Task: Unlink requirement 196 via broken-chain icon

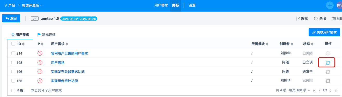Action: coord(328,72)
